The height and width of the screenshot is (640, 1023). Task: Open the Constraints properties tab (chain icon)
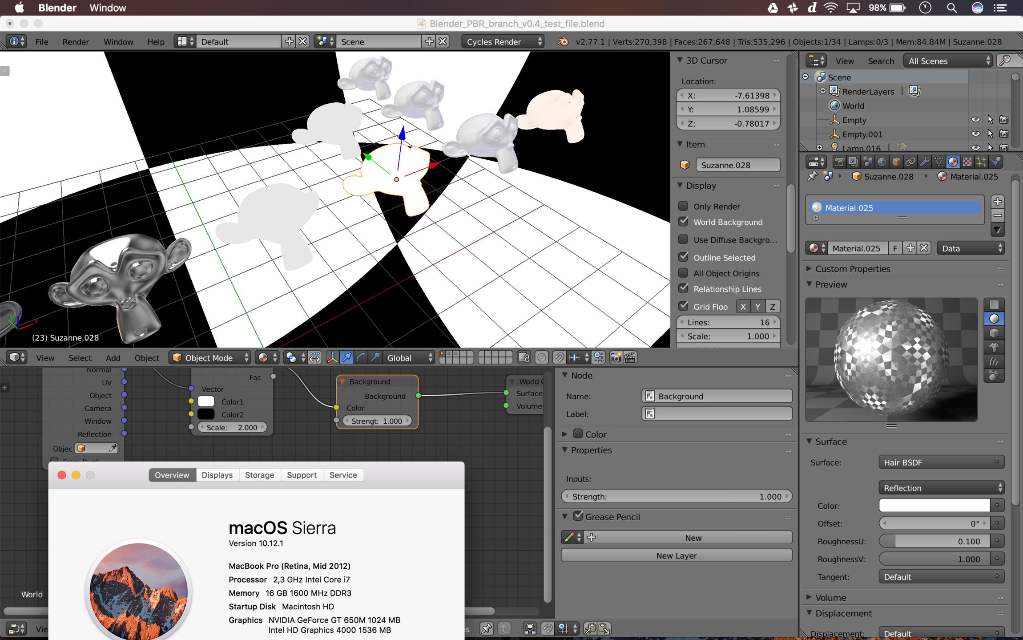(x=910, y=162)
